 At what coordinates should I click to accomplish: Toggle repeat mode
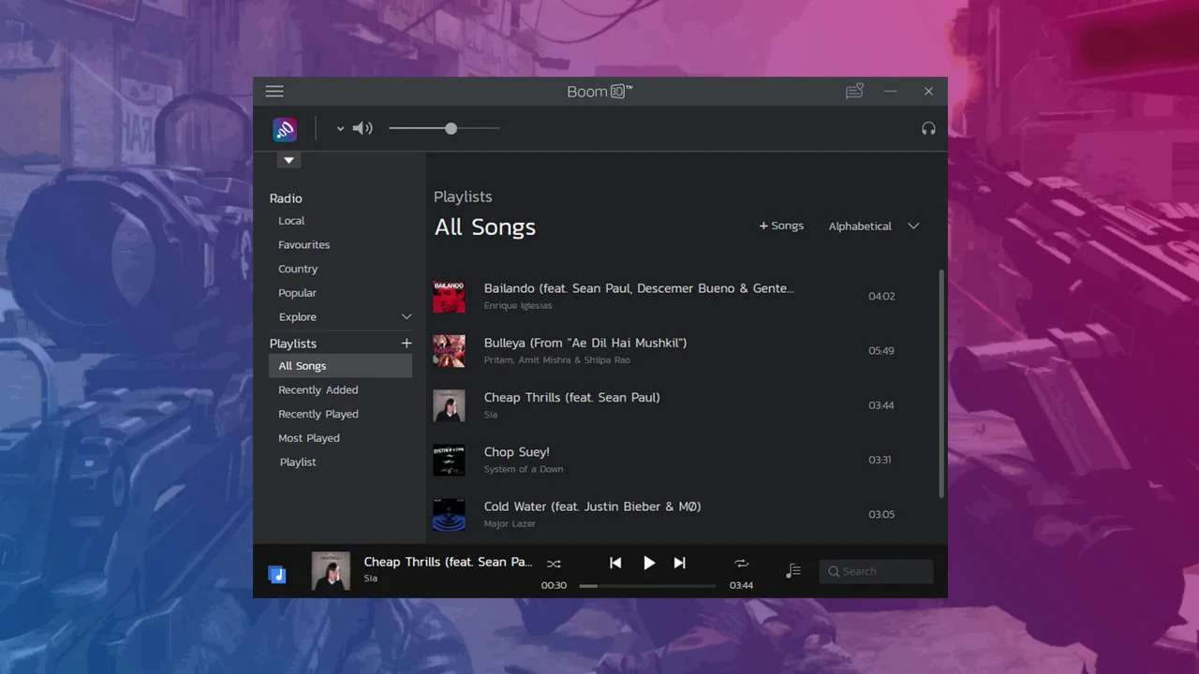742,564
